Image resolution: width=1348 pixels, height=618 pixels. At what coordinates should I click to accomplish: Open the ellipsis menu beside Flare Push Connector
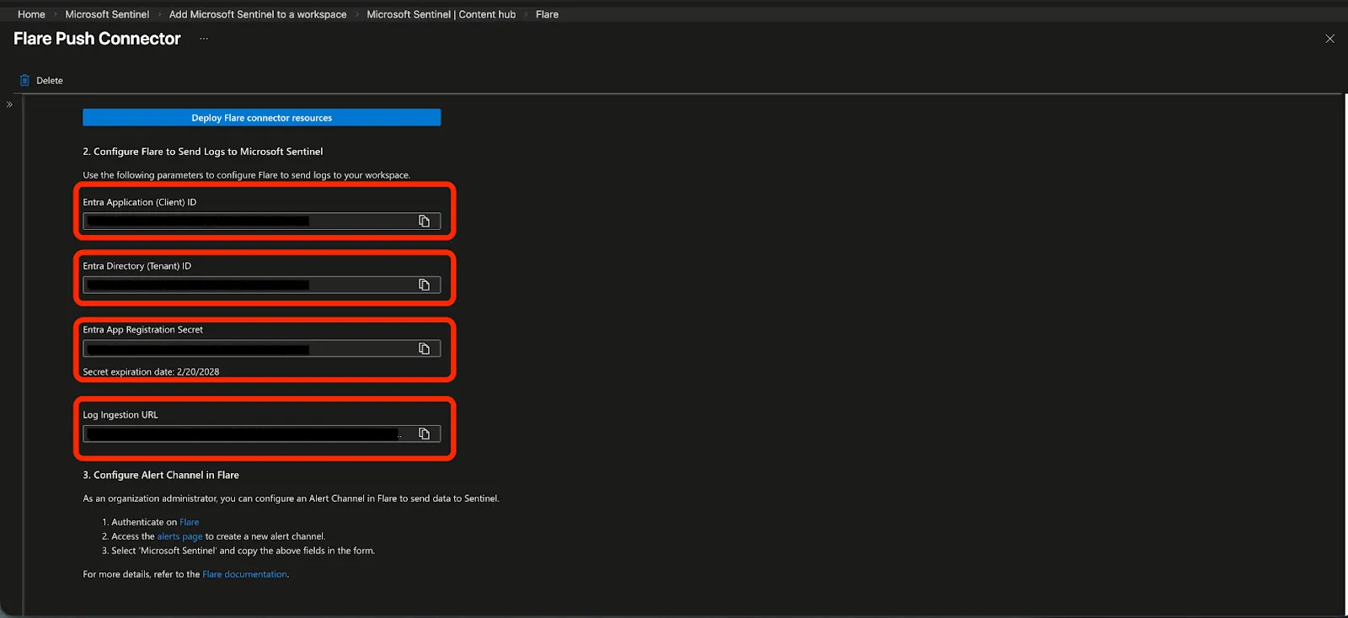pyautogui.click(x=203, y=39)
